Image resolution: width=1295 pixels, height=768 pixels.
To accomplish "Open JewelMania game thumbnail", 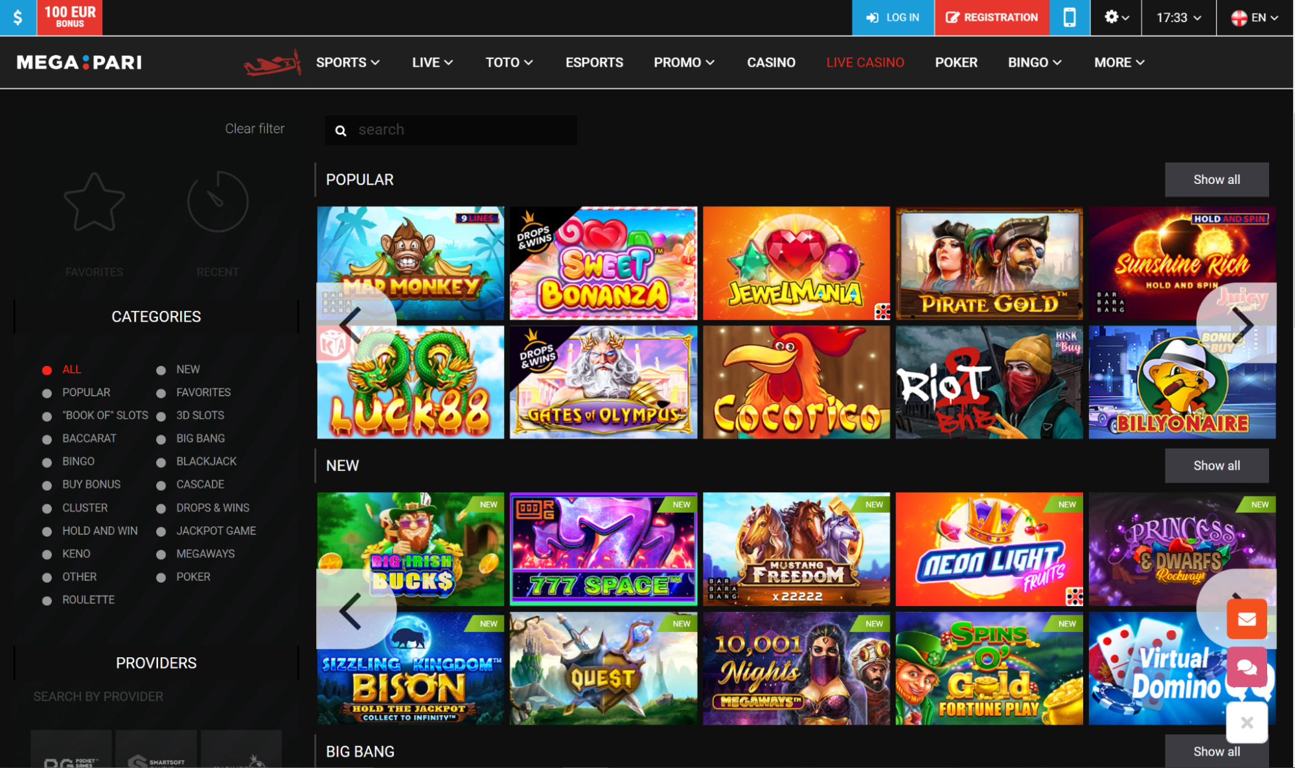I will [796, 263].
